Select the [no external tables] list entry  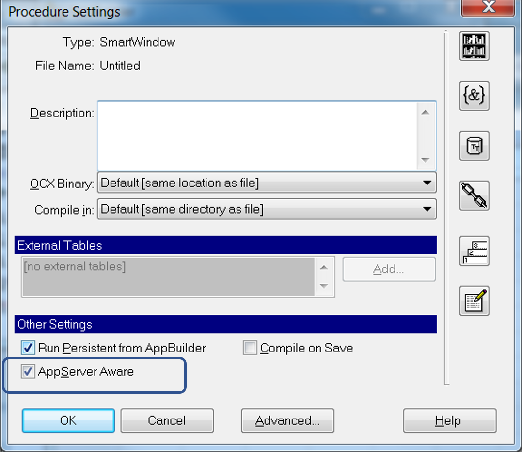click(x=75, y=267)
